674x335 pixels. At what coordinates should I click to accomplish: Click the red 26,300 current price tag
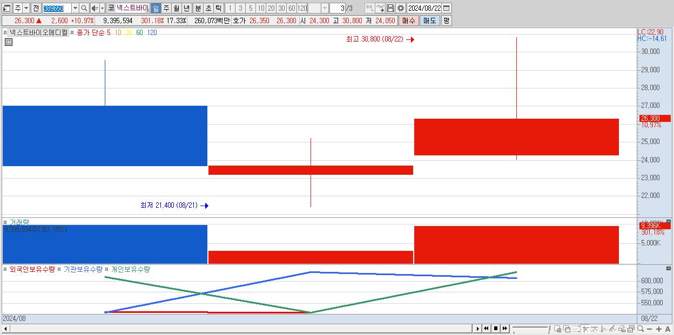pos(655,118)
